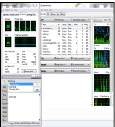
Task: Click the Resource Monitor title bar icon
Action: point(41,6)
